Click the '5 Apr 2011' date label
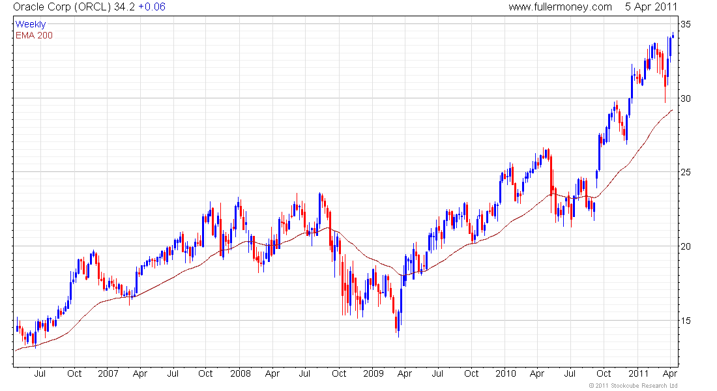717x391 pixels. tap(651, 7)
